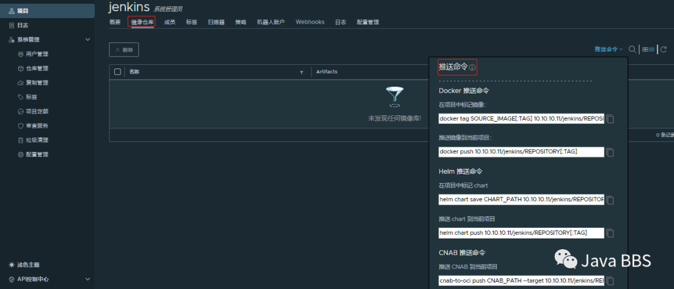Open the 扫描器 tab

[x=216, y=22]
